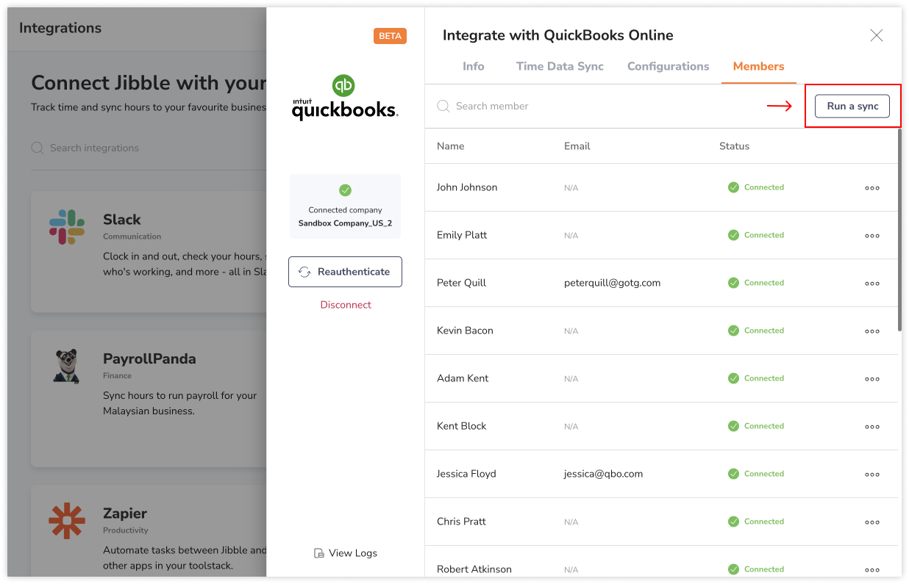Screen dimensions: 909x584
Task: Open the three-dot menu for Kent Block
Action: [872, 427]
